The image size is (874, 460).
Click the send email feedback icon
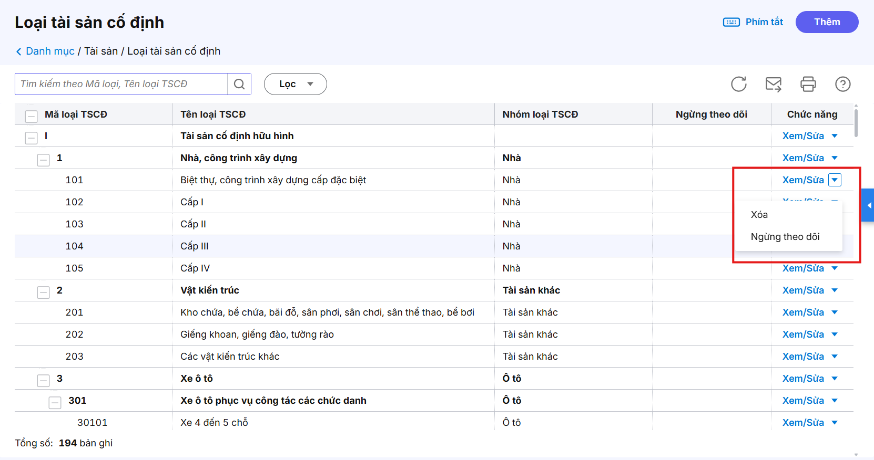point(773,84)
